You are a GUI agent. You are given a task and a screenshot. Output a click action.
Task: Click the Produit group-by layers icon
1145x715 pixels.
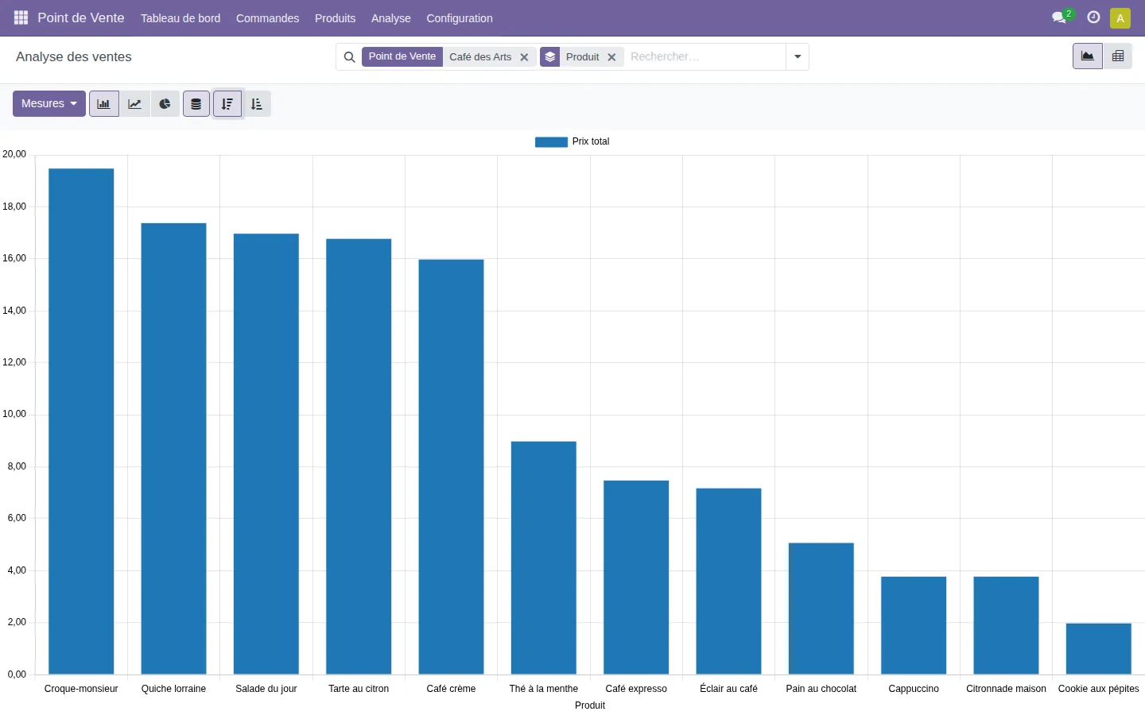[x=550, y=57]
